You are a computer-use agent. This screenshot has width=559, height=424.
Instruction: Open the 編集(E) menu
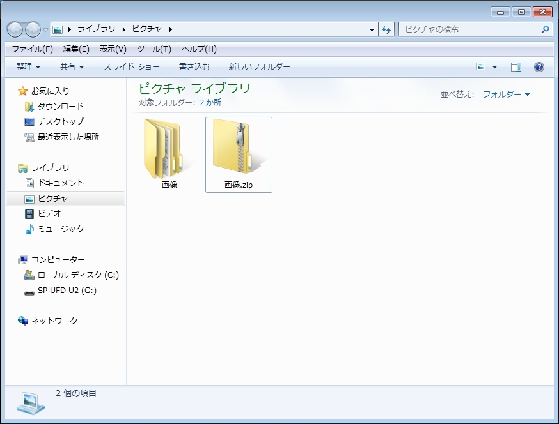[x=76, y=49]
